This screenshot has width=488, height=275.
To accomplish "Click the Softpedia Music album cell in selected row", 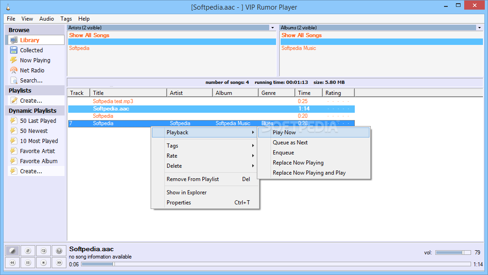I will (233, 123).
